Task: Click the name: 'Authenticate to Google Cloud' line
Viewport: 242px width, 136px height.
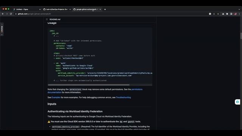Action: (74, 65)
